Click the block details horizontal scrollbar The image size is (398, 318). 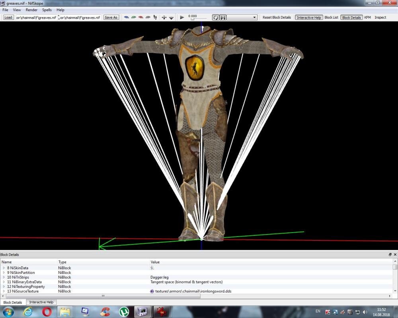[x=103, y=296]
